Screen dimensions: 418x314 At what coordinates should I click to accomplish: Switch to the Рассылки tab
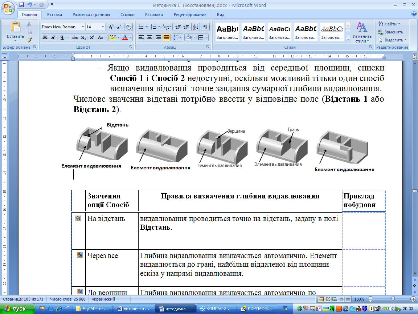point(154,15)
